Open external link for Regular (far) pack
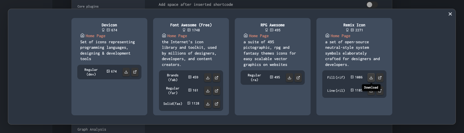Image resolution: width=464 pixels, height=133 pixels. [216, 91]
